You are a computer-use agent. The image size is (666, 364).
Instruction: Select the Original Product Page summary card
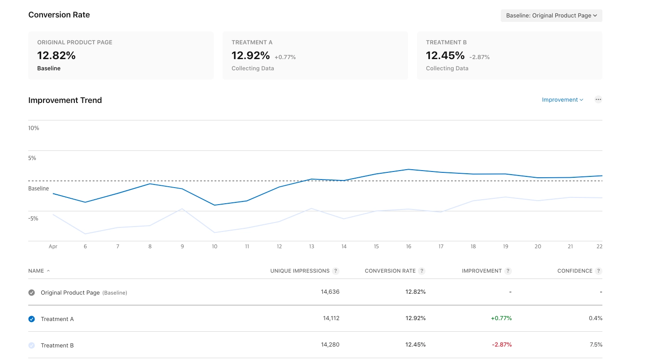pos(121,56)
